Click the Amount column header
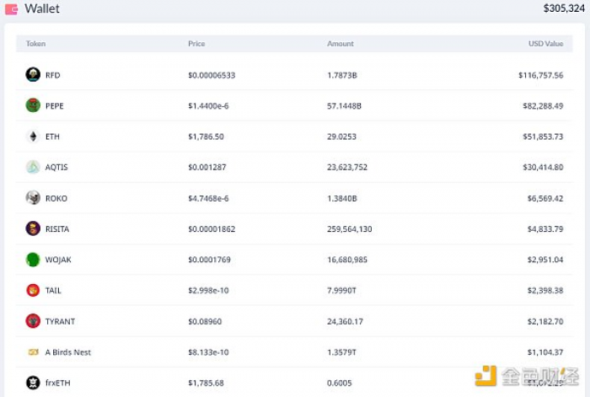The width and height of the screenshot is (590, 397). [341, 44]
